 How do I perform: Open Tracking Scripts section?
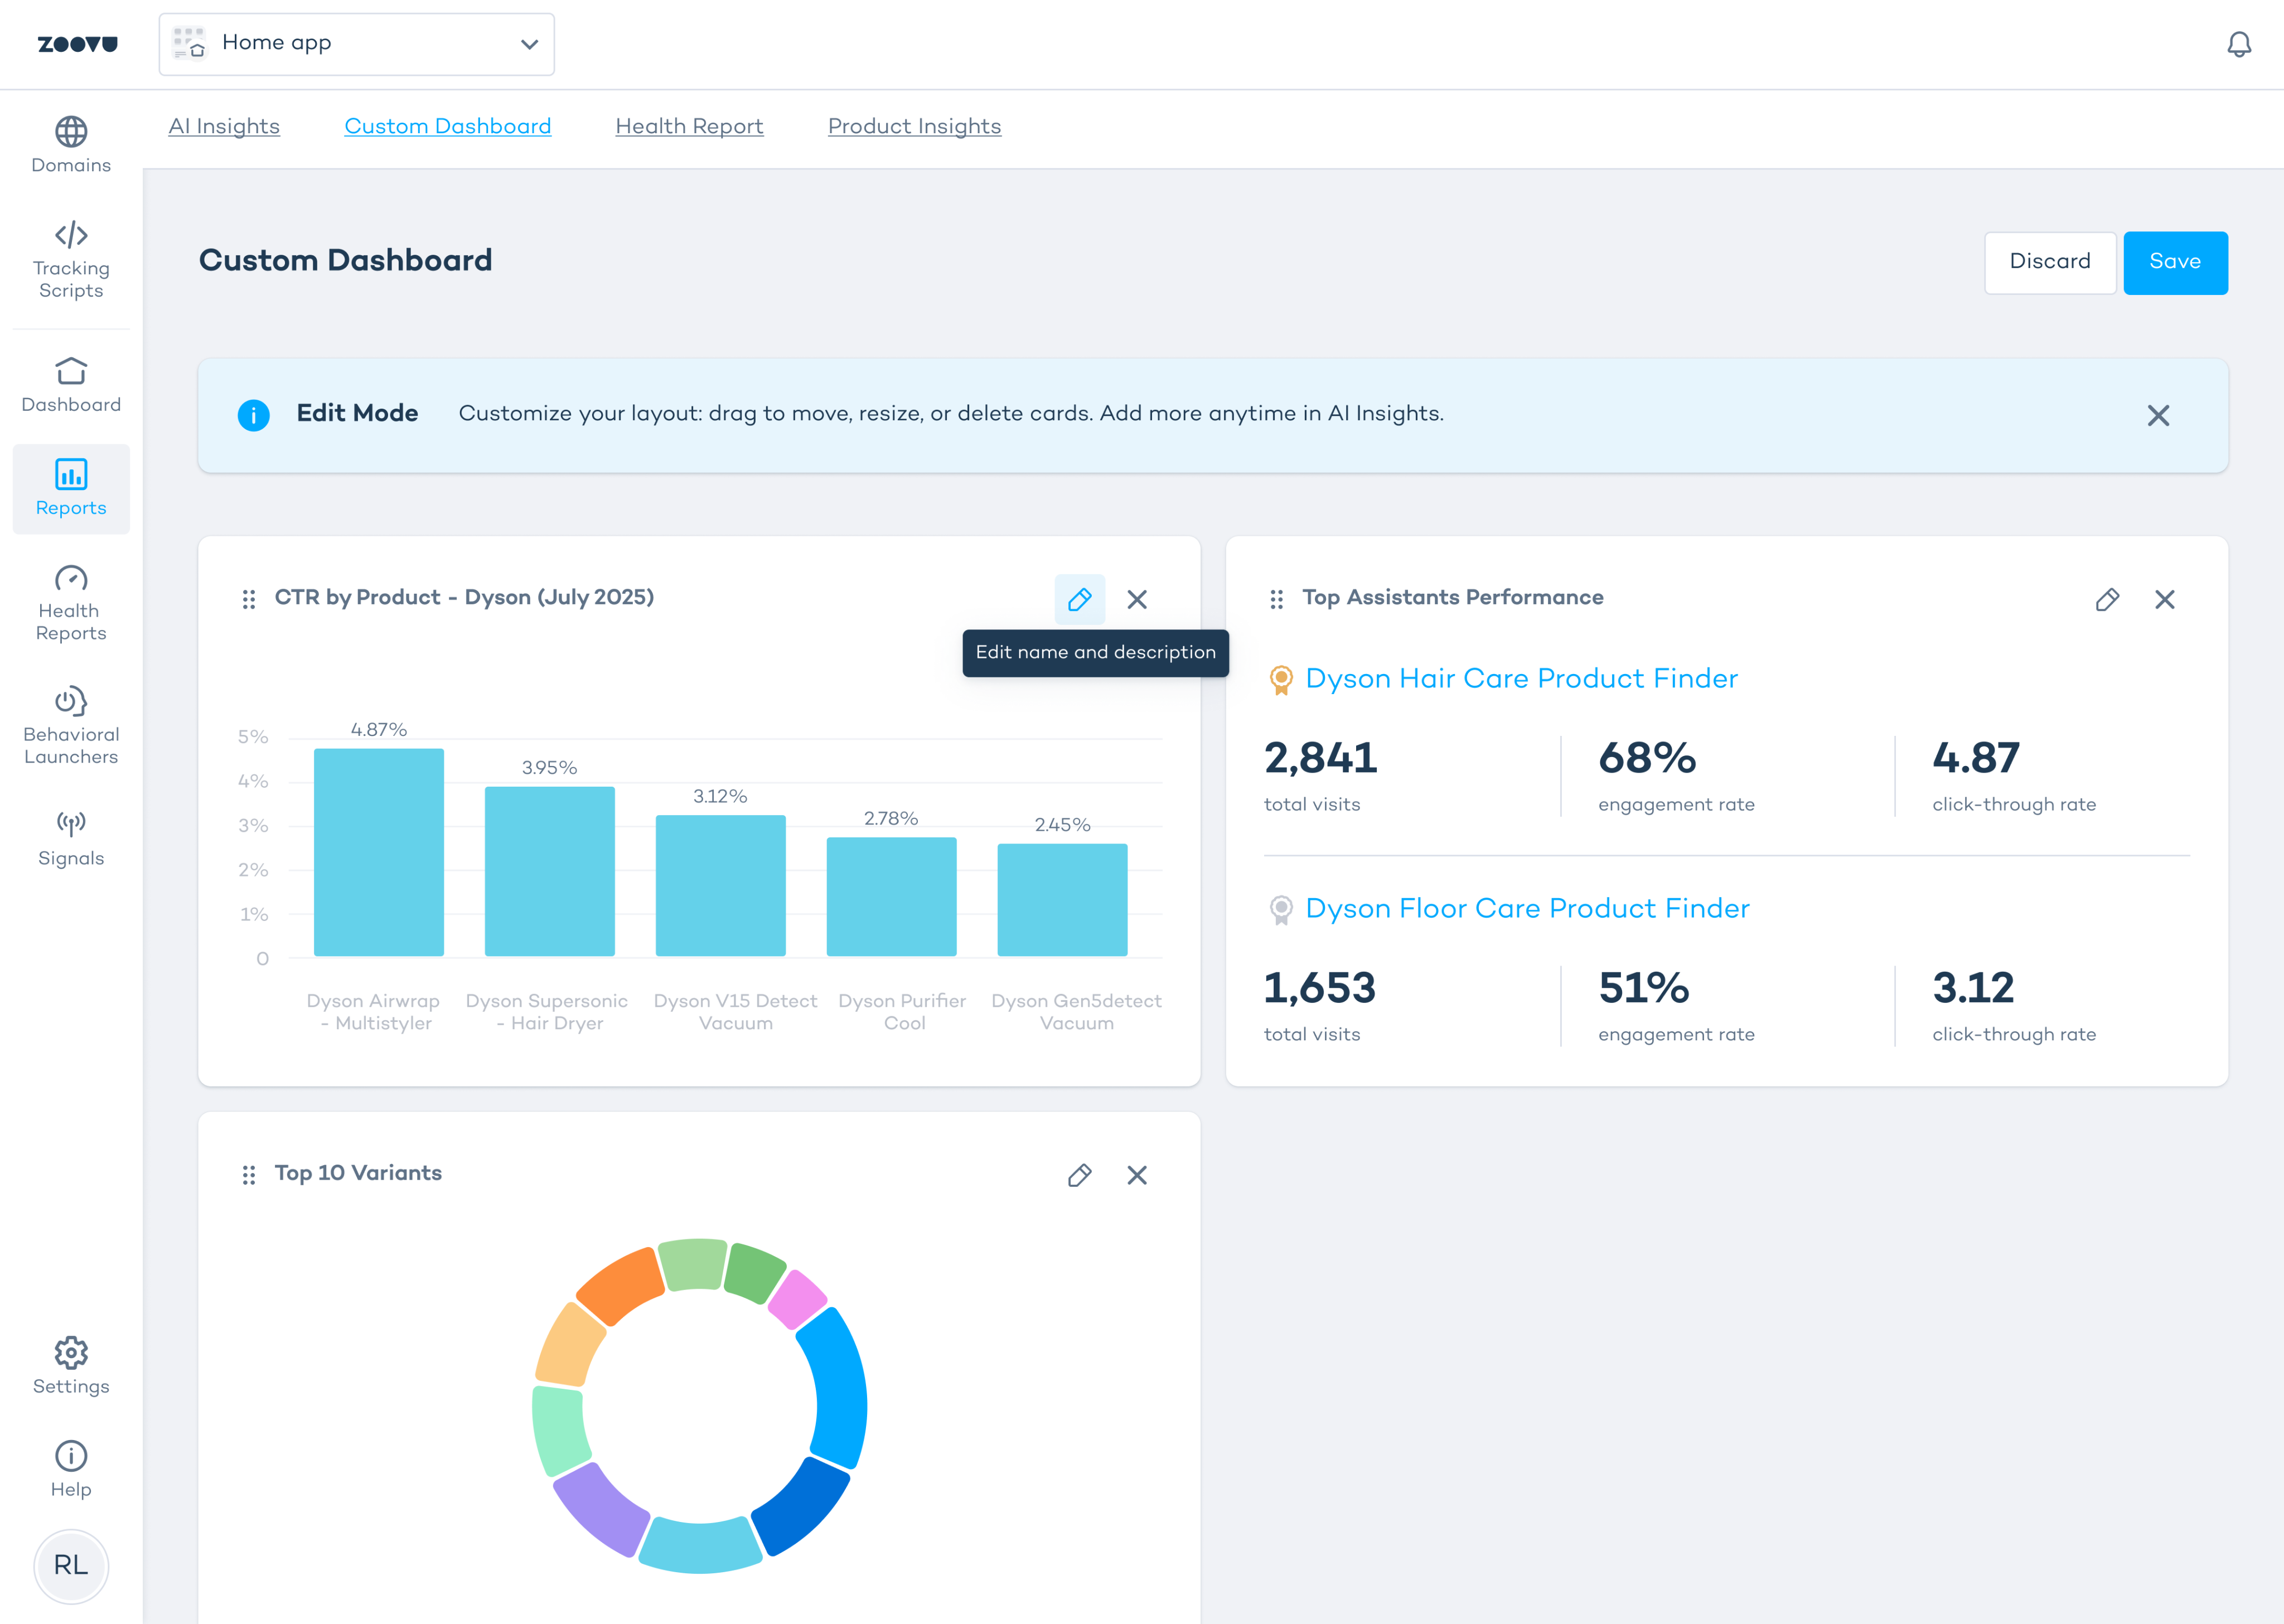pyautogui.click(x=71, y=261)
